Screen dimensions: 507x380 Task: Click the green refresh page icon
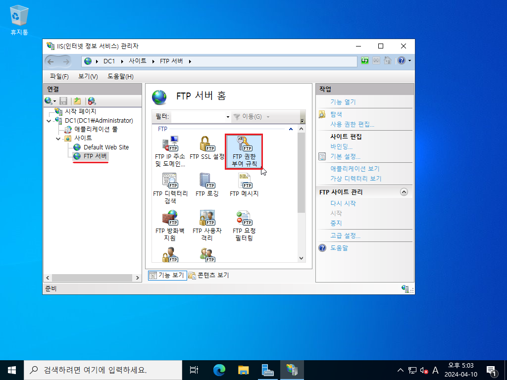coord(365,60)
